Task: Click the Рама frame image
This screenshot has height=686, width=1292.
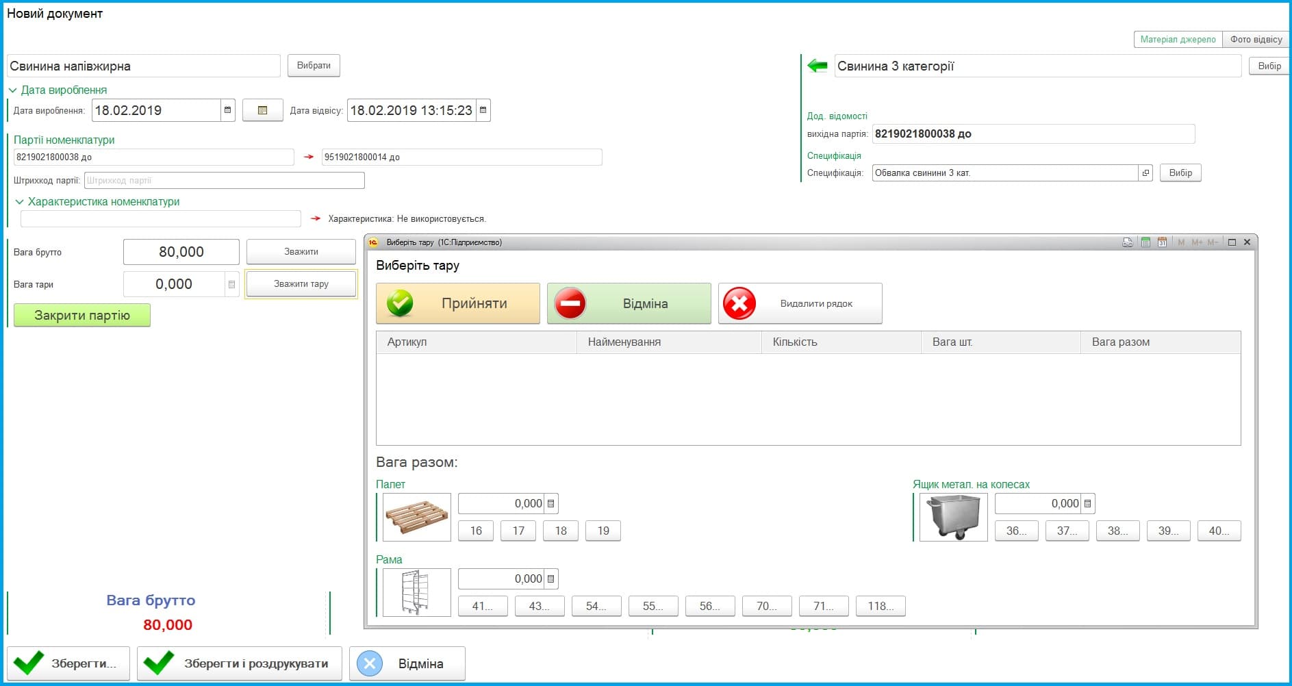Action: pos(416,592)
